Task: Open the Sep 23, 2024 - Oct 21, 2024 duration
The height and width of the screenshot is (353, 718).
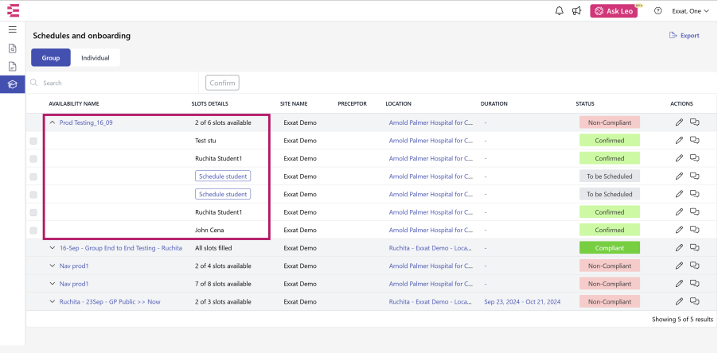Action: coord(522,302)
